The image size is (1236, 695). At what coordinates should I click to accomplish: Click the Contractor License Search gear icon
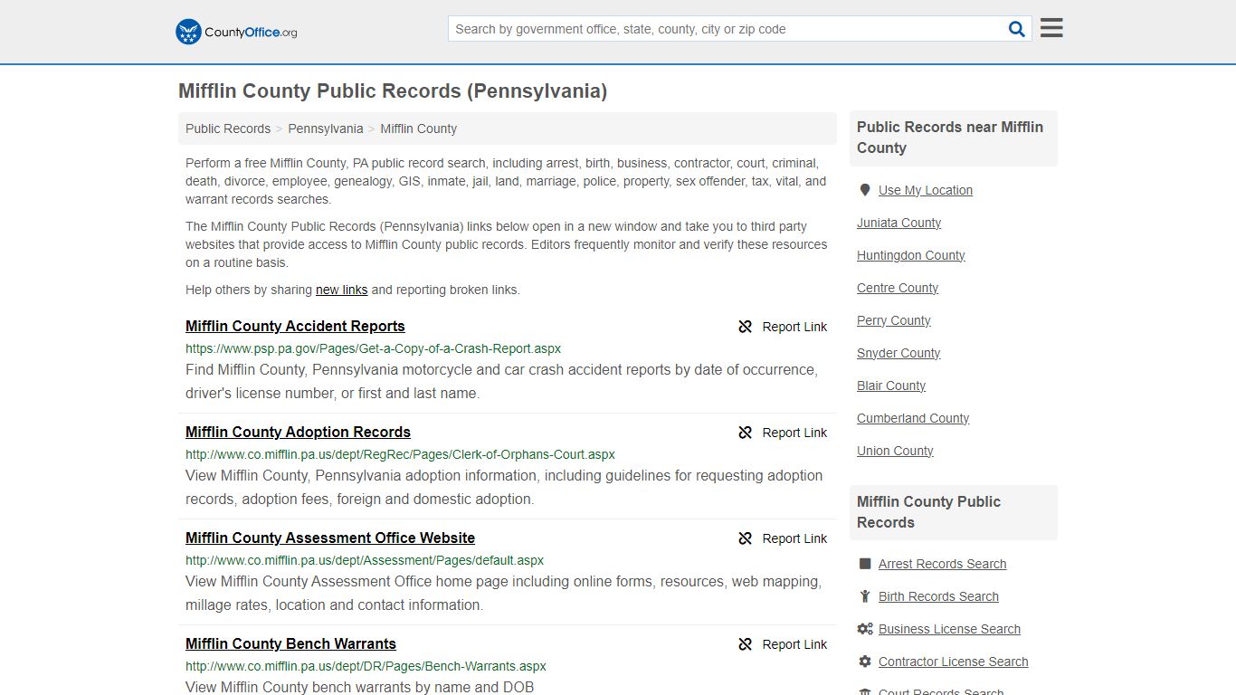(865, 662)
